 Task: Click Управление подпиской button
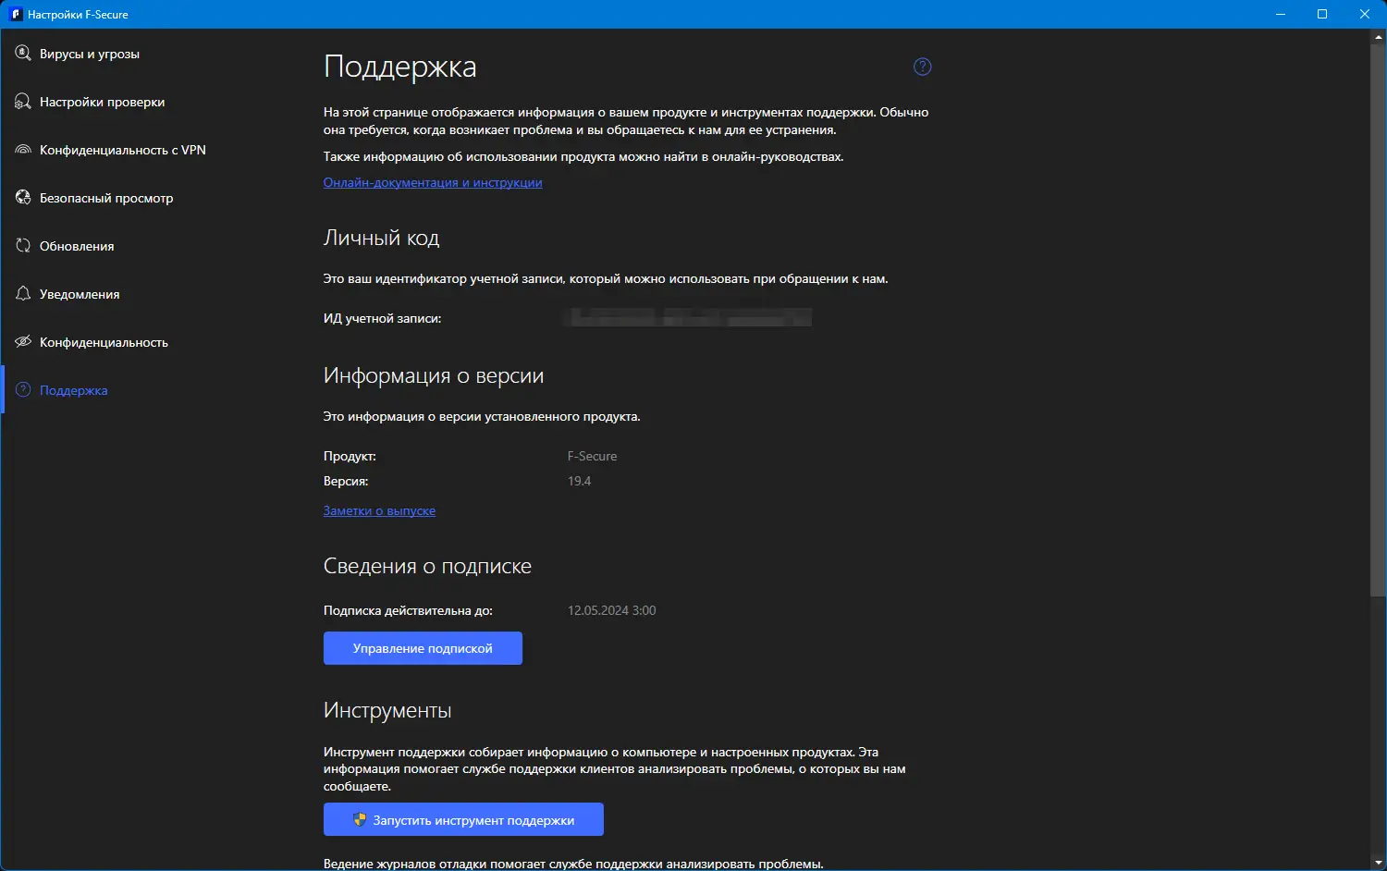coord(423,648)
